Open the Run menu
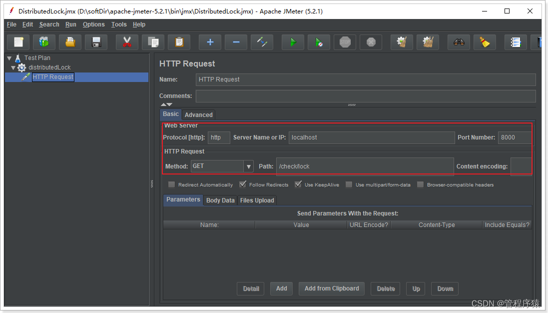 70,24
